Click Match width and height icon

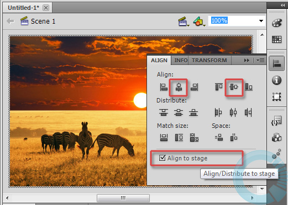[x=194, y=137]
